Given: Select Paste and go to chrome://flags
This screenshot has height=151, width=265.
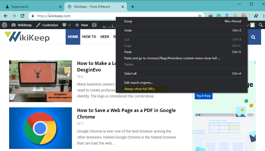Looking at the screenshot, I should pos(182,58).
